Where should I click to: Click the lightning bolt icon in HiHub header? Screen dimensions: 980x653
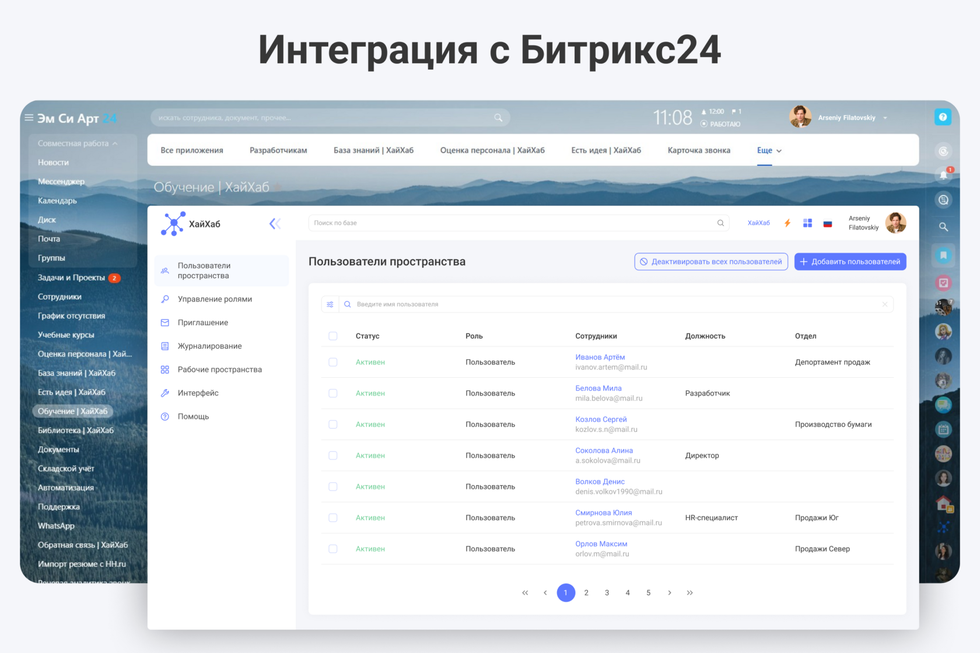787,223
